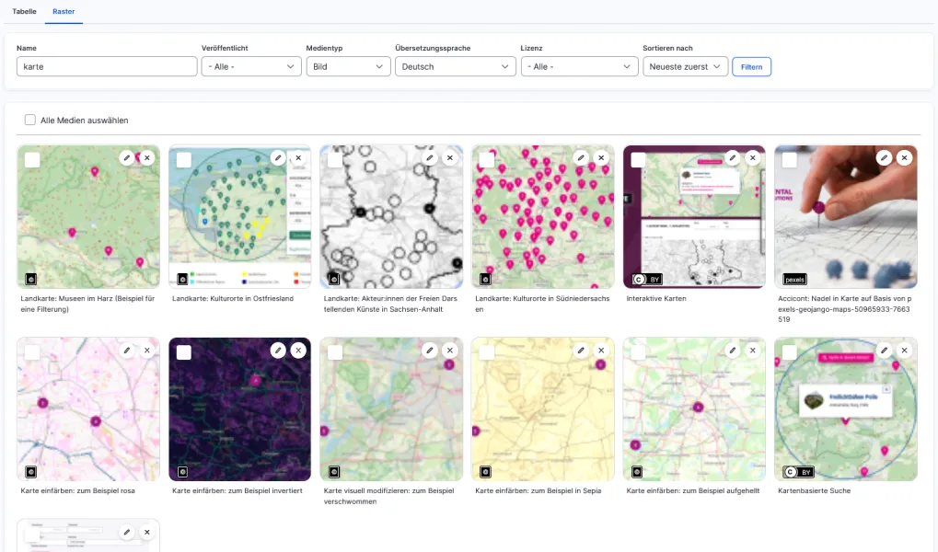Screen dimensions: 938x552
Task: Edit the aufgehellt map image
Action: pos(733,351)
